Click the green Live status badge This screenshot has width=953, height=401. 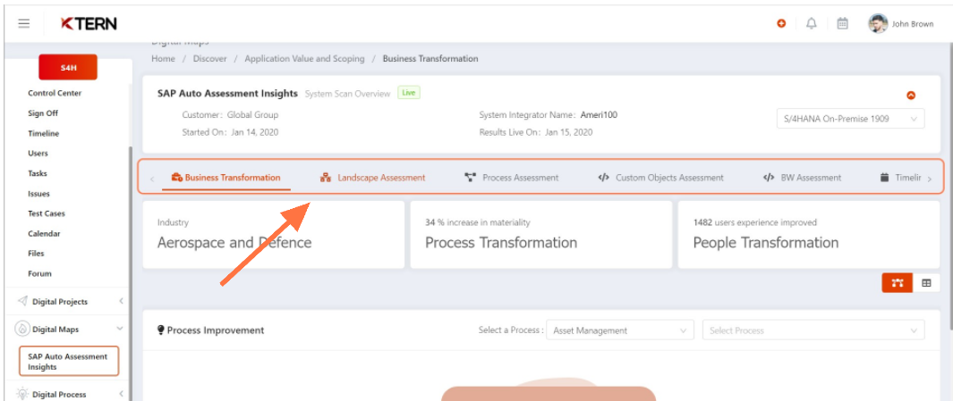click(409, 93)
